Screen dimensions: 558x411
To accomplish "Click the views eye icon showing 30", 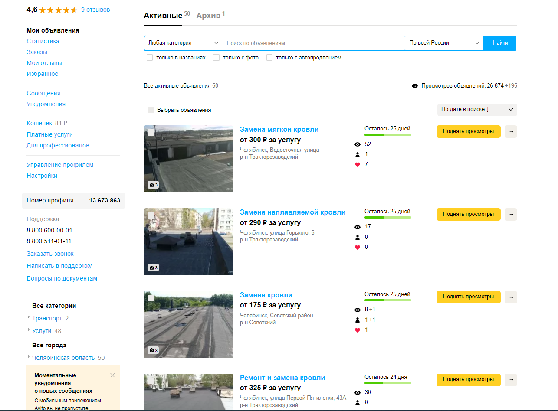I will pyautogui.click(x=358, y=393).
